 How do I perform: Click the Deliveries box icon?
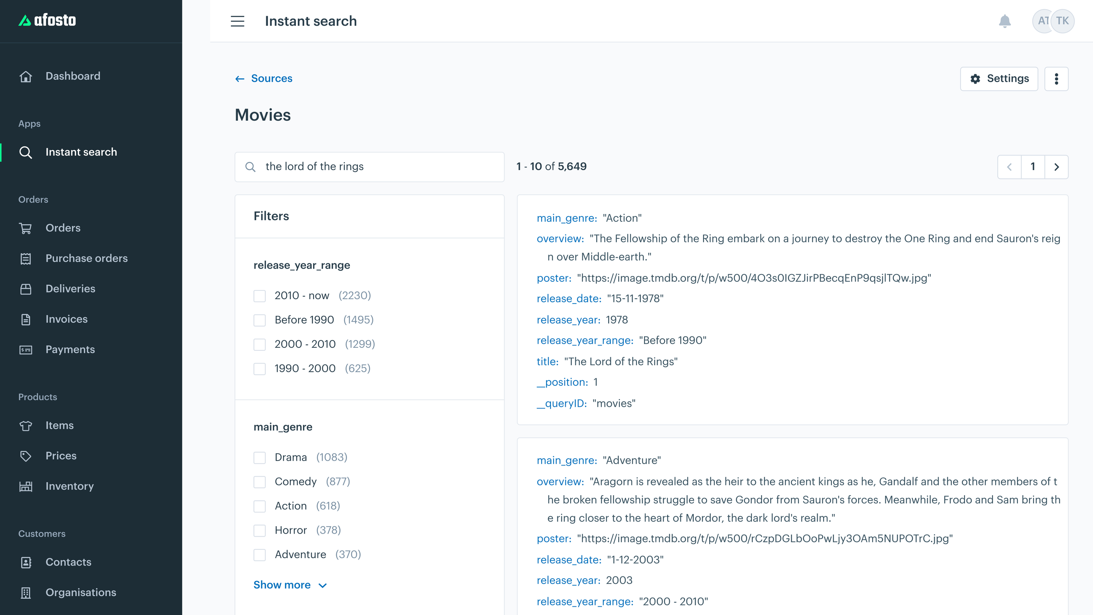(x=26, y=289)
